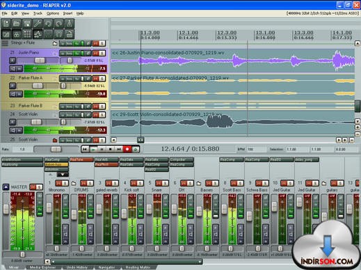Click the transport Play button
Screen dimensions: 361x270
point(93,149)
